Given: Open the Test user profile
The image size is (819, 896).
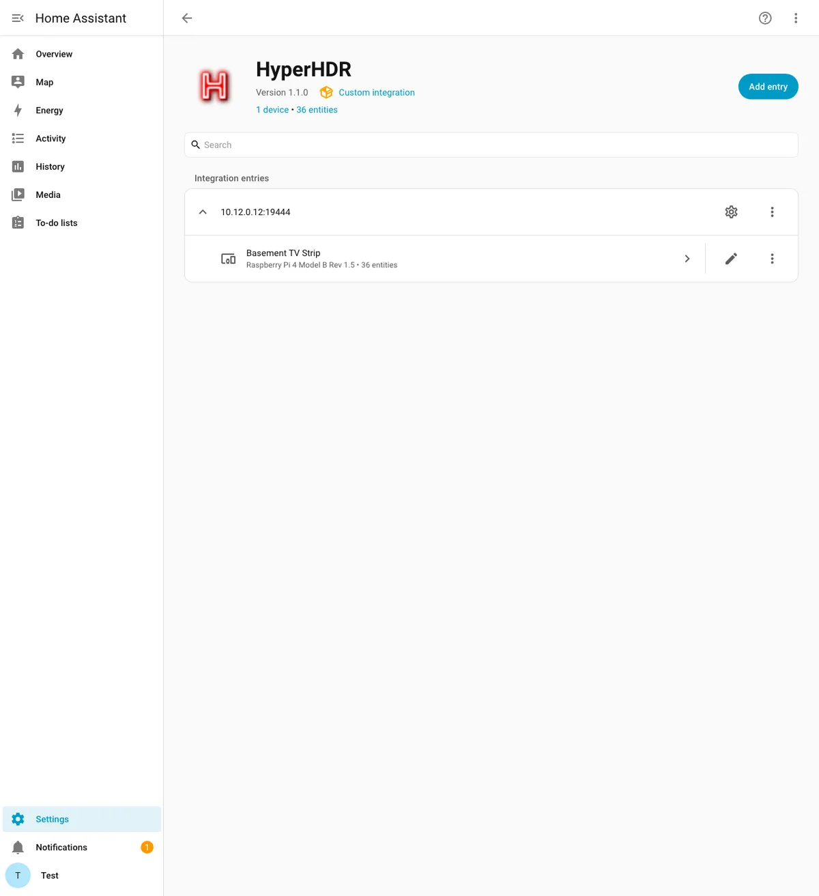Looking at the screenshot, I should pyautogui.click(x=82, y=876).
